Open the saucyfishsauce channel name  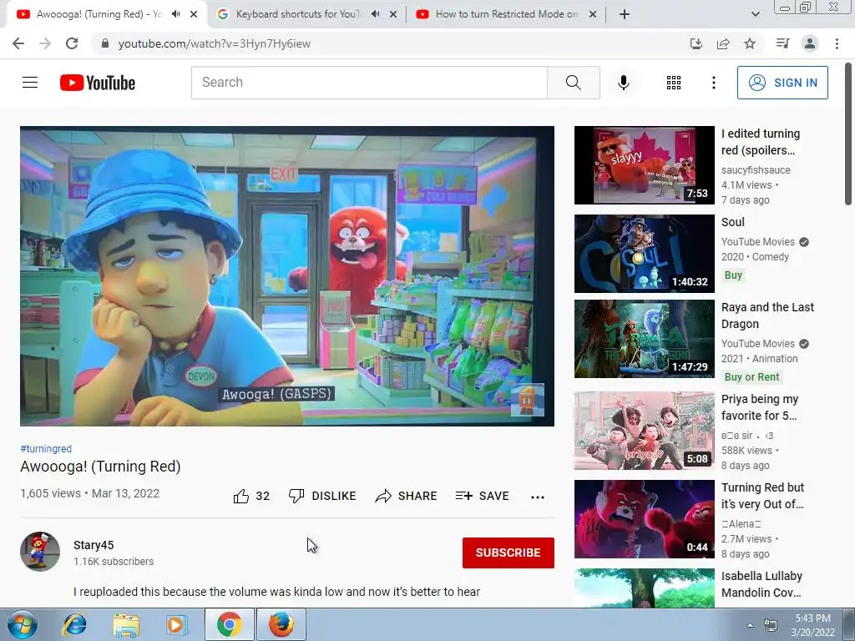tap(756, 170)
